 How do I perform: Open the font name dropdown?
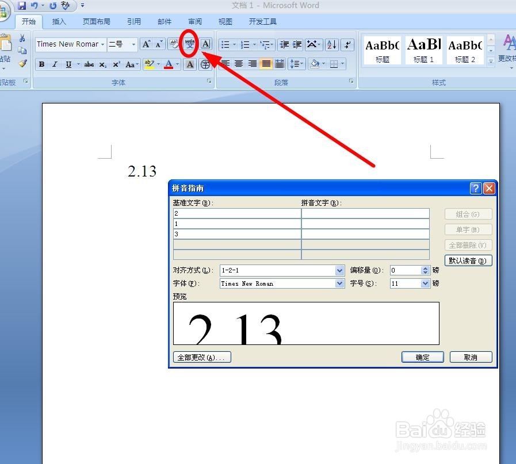coord(102,44)
